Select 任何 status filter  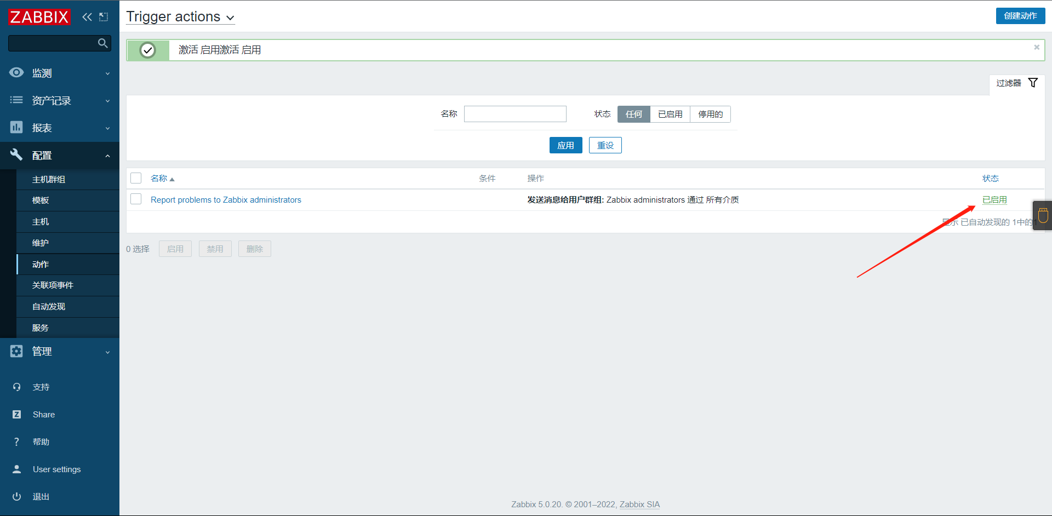pos(634,114)
